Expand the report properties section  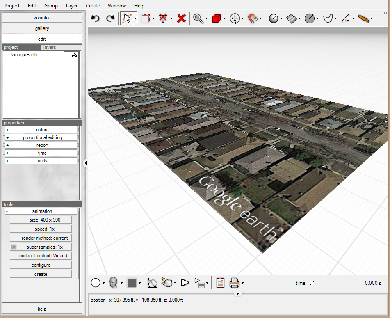(x=40, y=145)
